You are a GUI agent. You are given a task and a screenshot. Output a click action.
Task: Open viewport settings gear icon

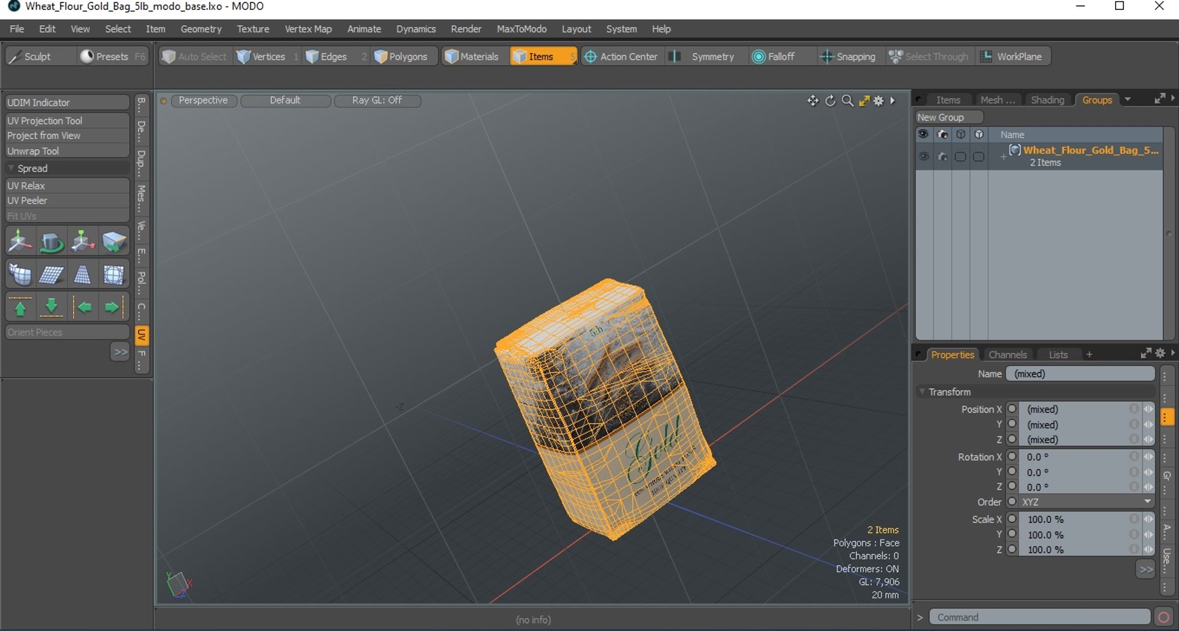[879, 101]
